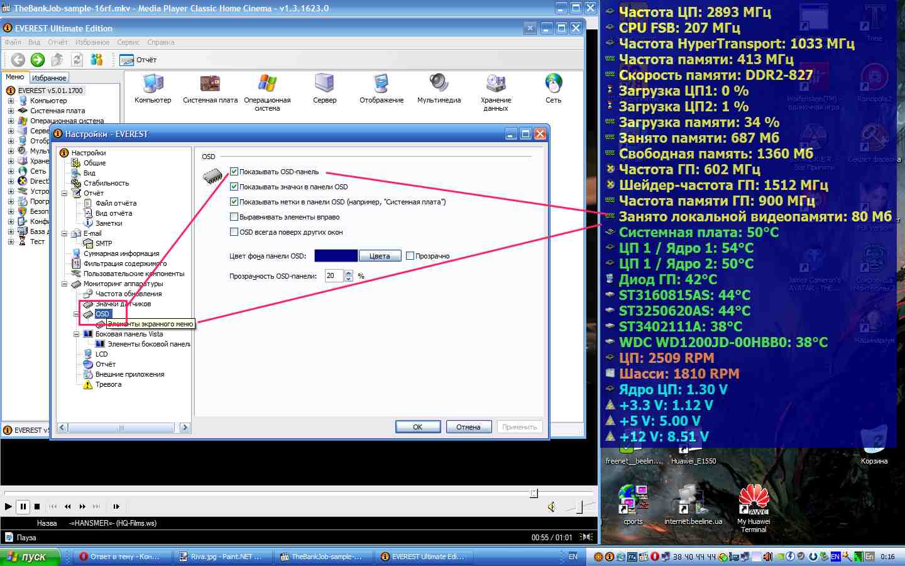
Task: Select LCD in the settings tree
Action: 101,354
